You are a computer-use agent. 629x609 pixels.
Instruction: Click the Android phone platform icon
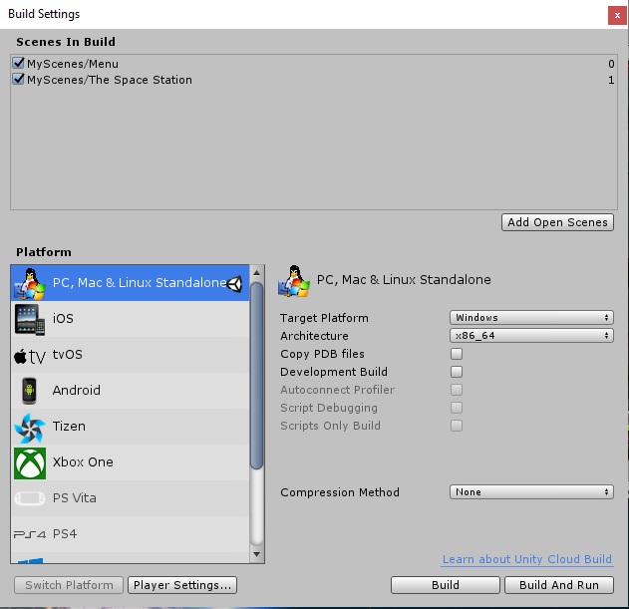point(29,391)
